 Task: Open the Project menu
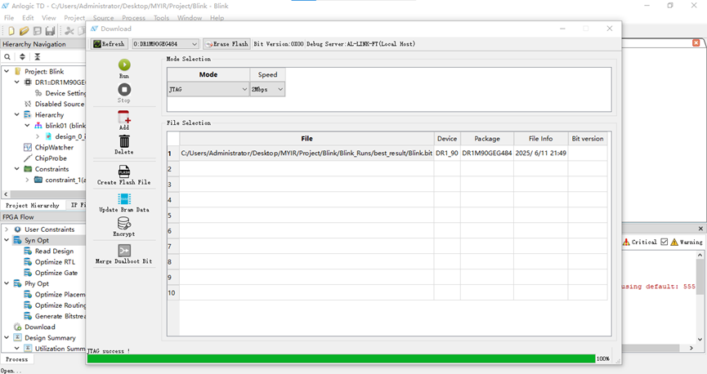pyautogui.click(x=74, y=18)
